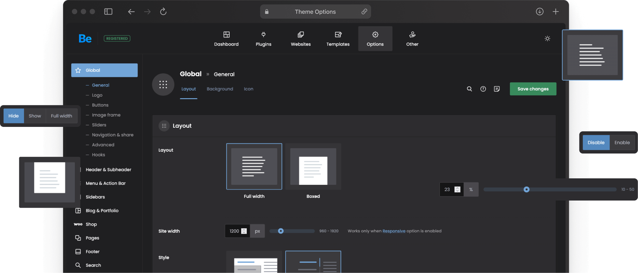
Task: Click Disable in the toggle group
Action: tap(596, 142)
